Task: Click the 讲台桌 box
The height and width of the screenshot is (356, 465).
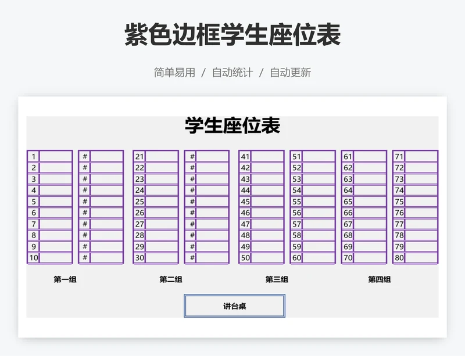Action: (235, 306)
